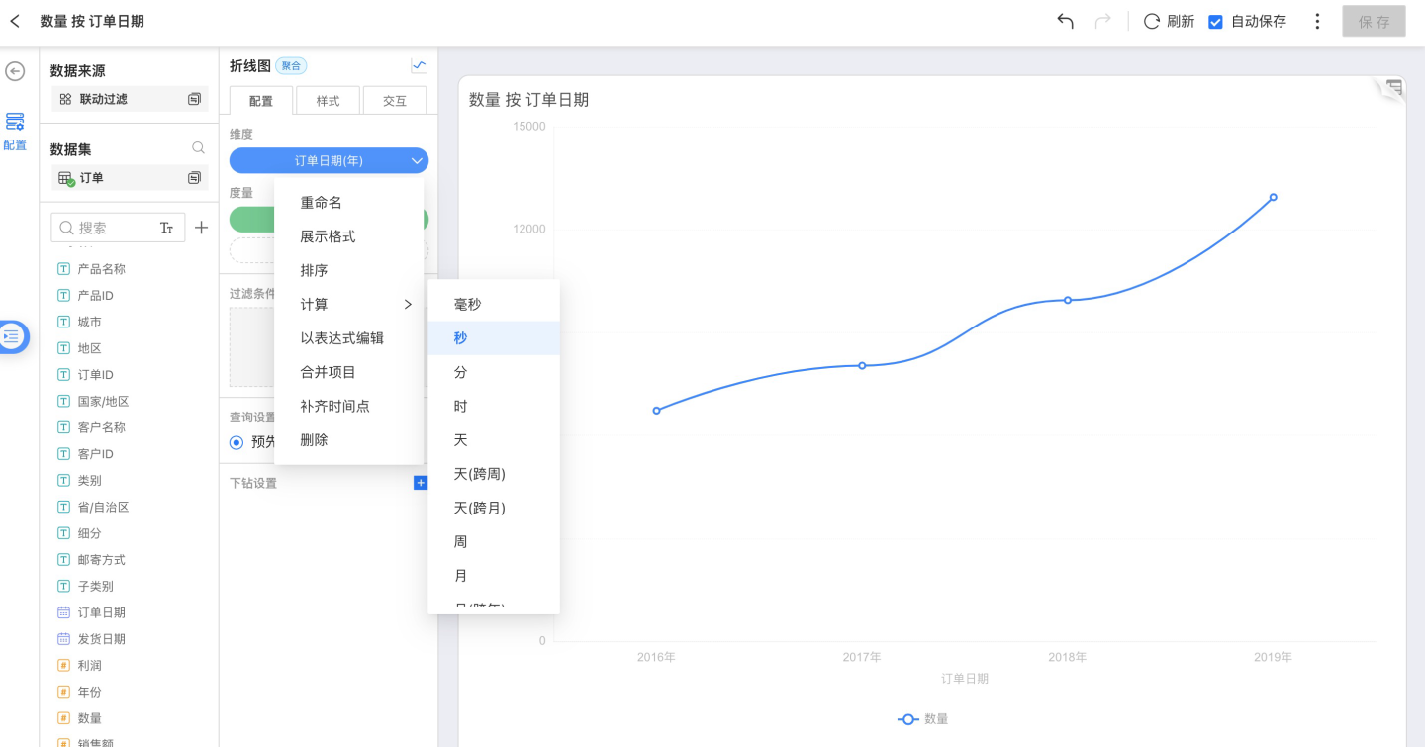Toggle the Tт text case filter
Image resolution: width=1425 pixels, height=747 pixels.
[x=166, y=228]
